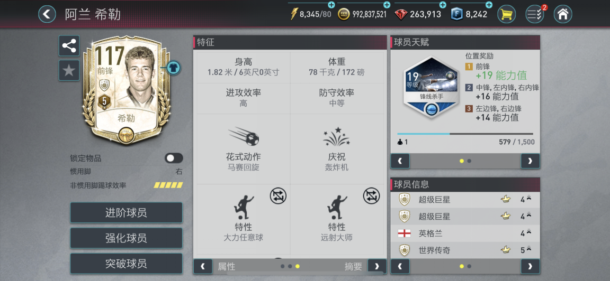Add more energy using plus above 8,345/80

coord(331,5)
